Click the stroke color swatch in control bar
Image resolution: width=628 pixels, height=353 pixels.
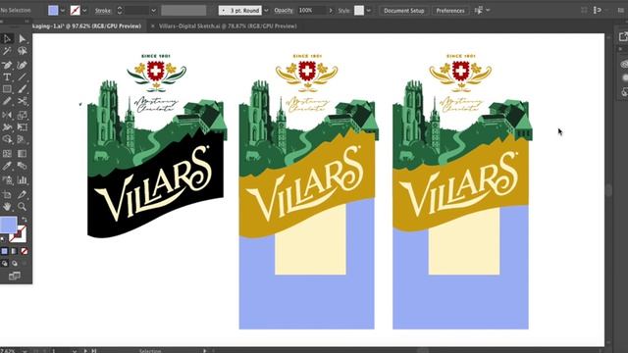(75, 11)
